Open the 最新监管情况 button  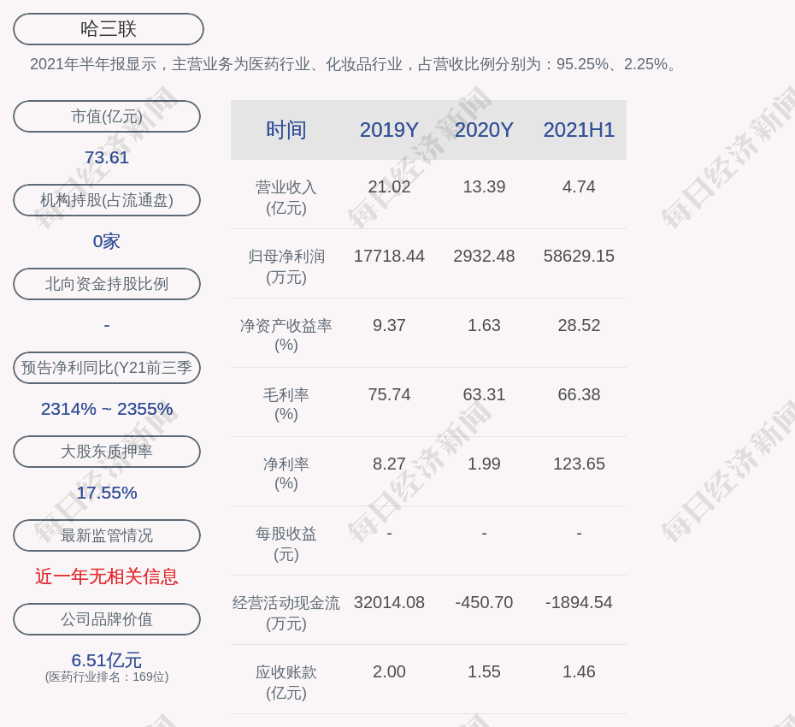coord(107,535)
